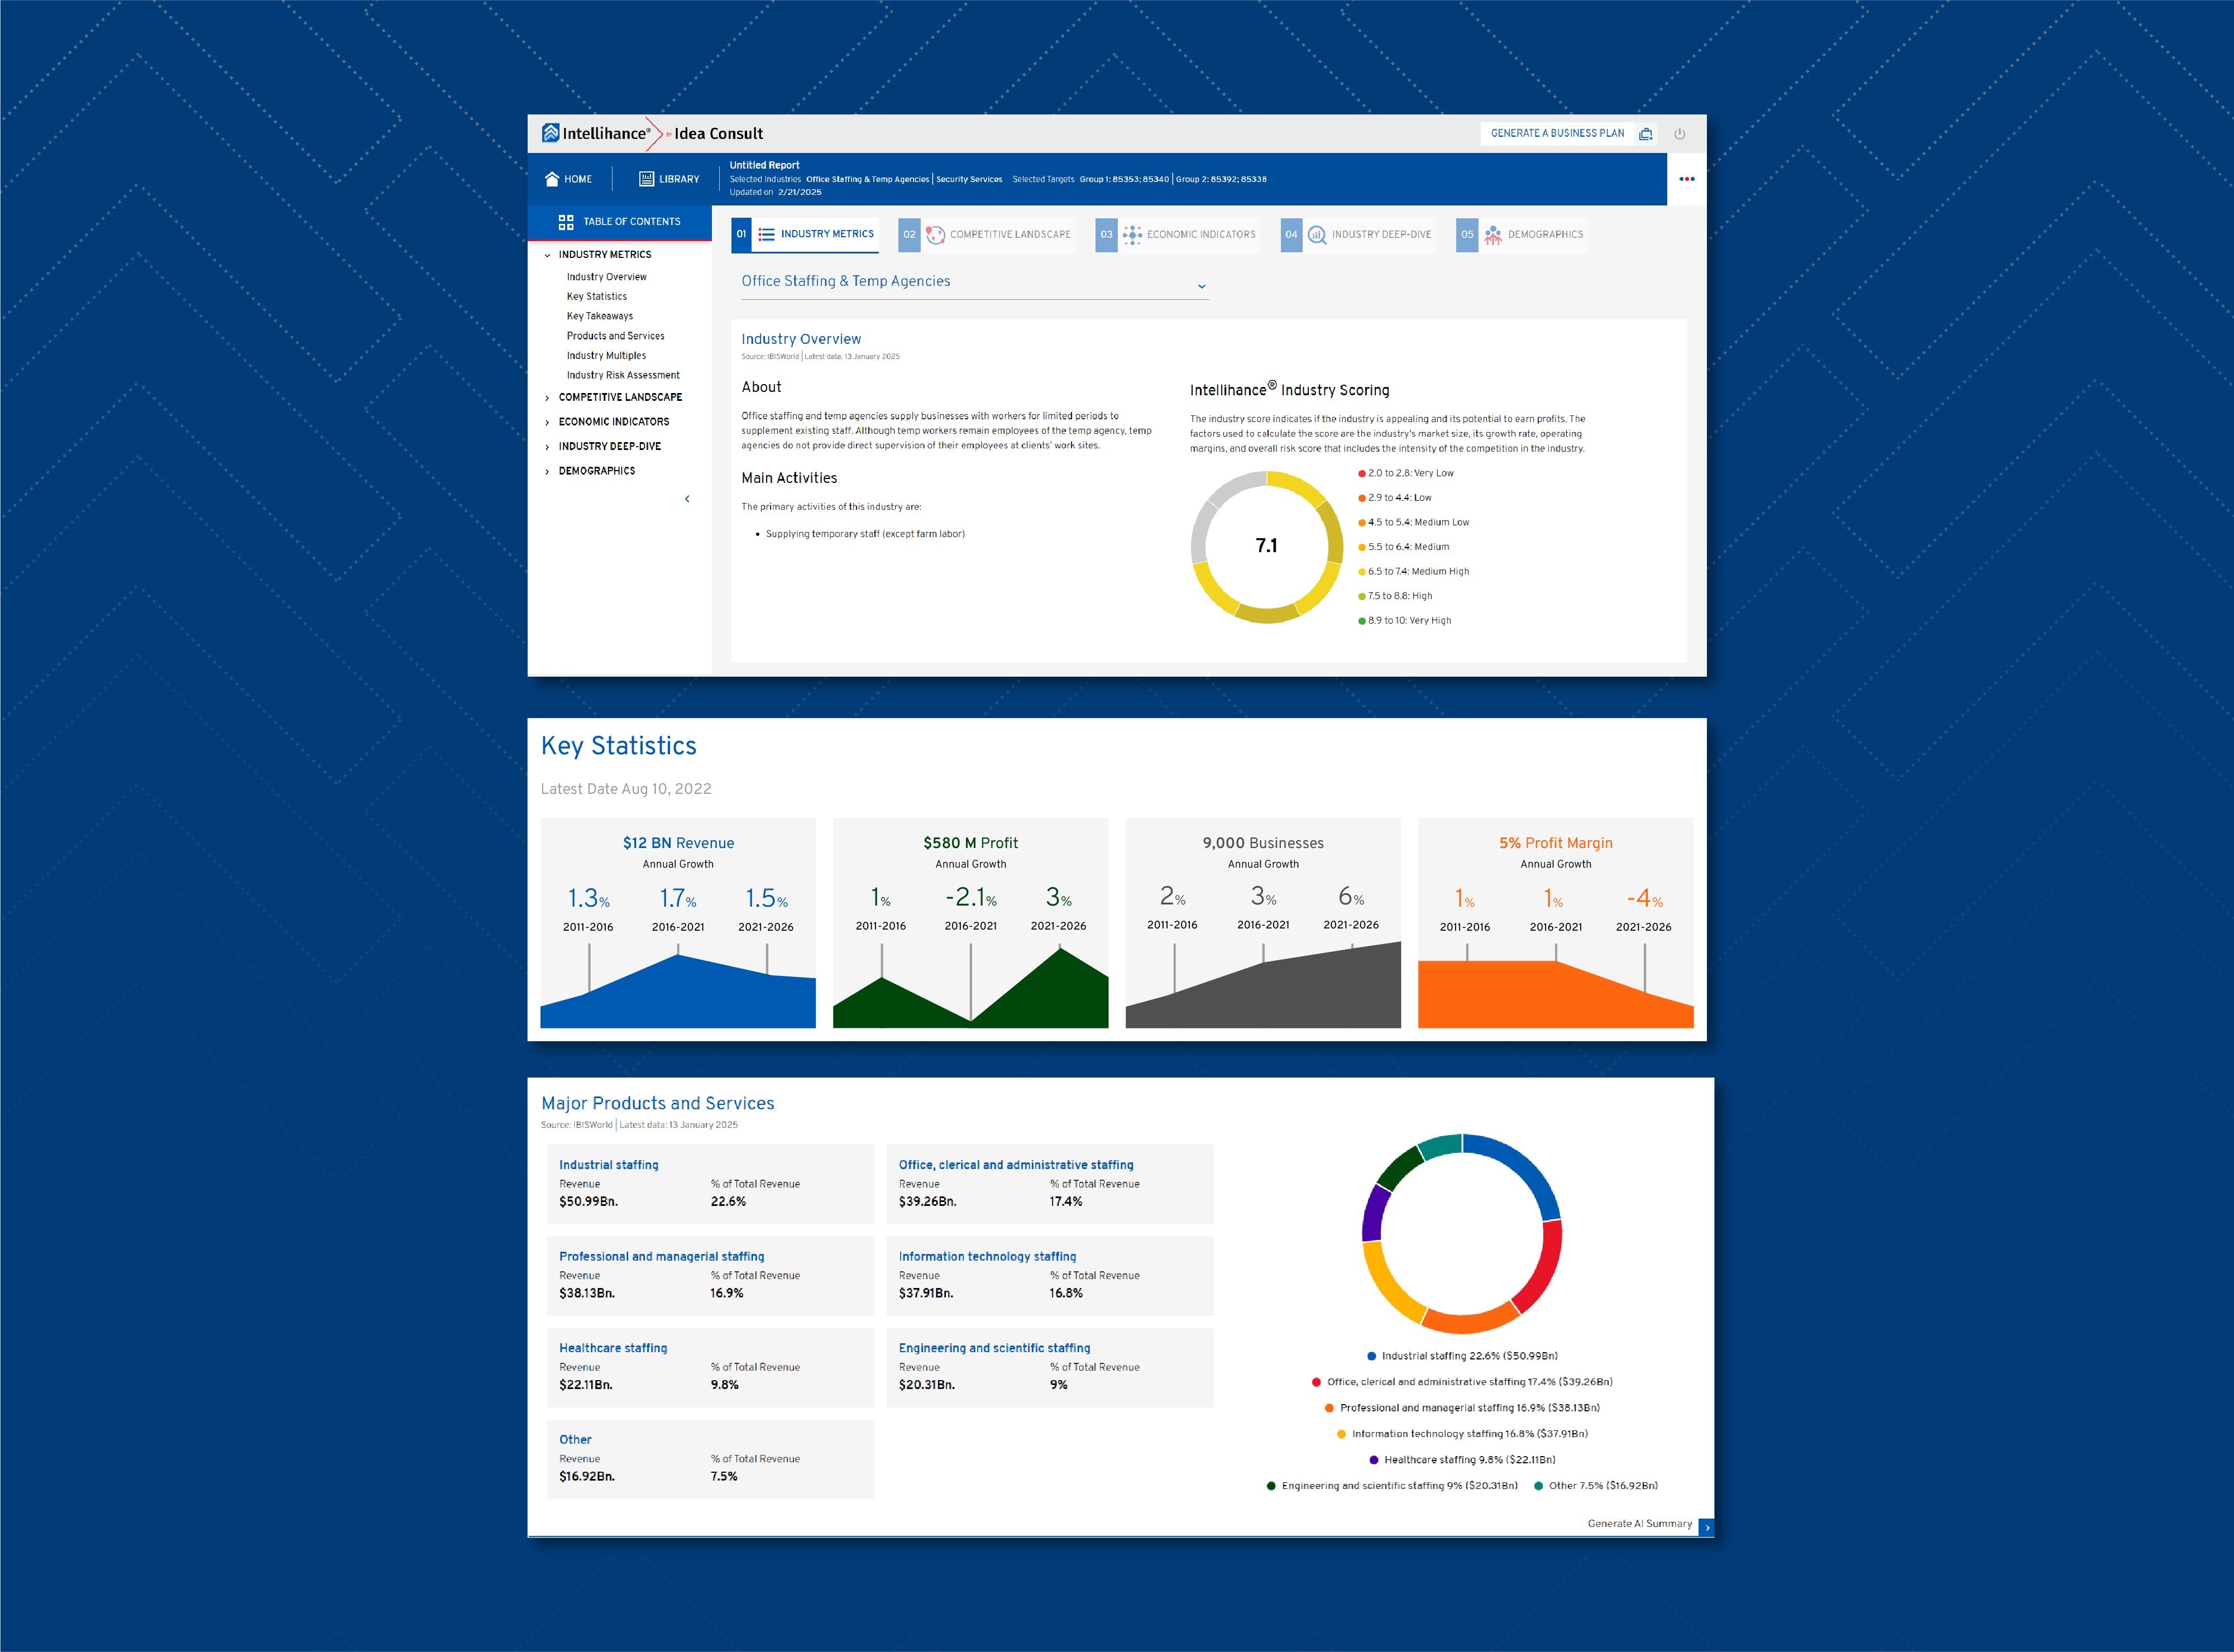Click the Demographics people icon
This screenshot has height=1652, width=2234.
click(x=1492, y=235)
